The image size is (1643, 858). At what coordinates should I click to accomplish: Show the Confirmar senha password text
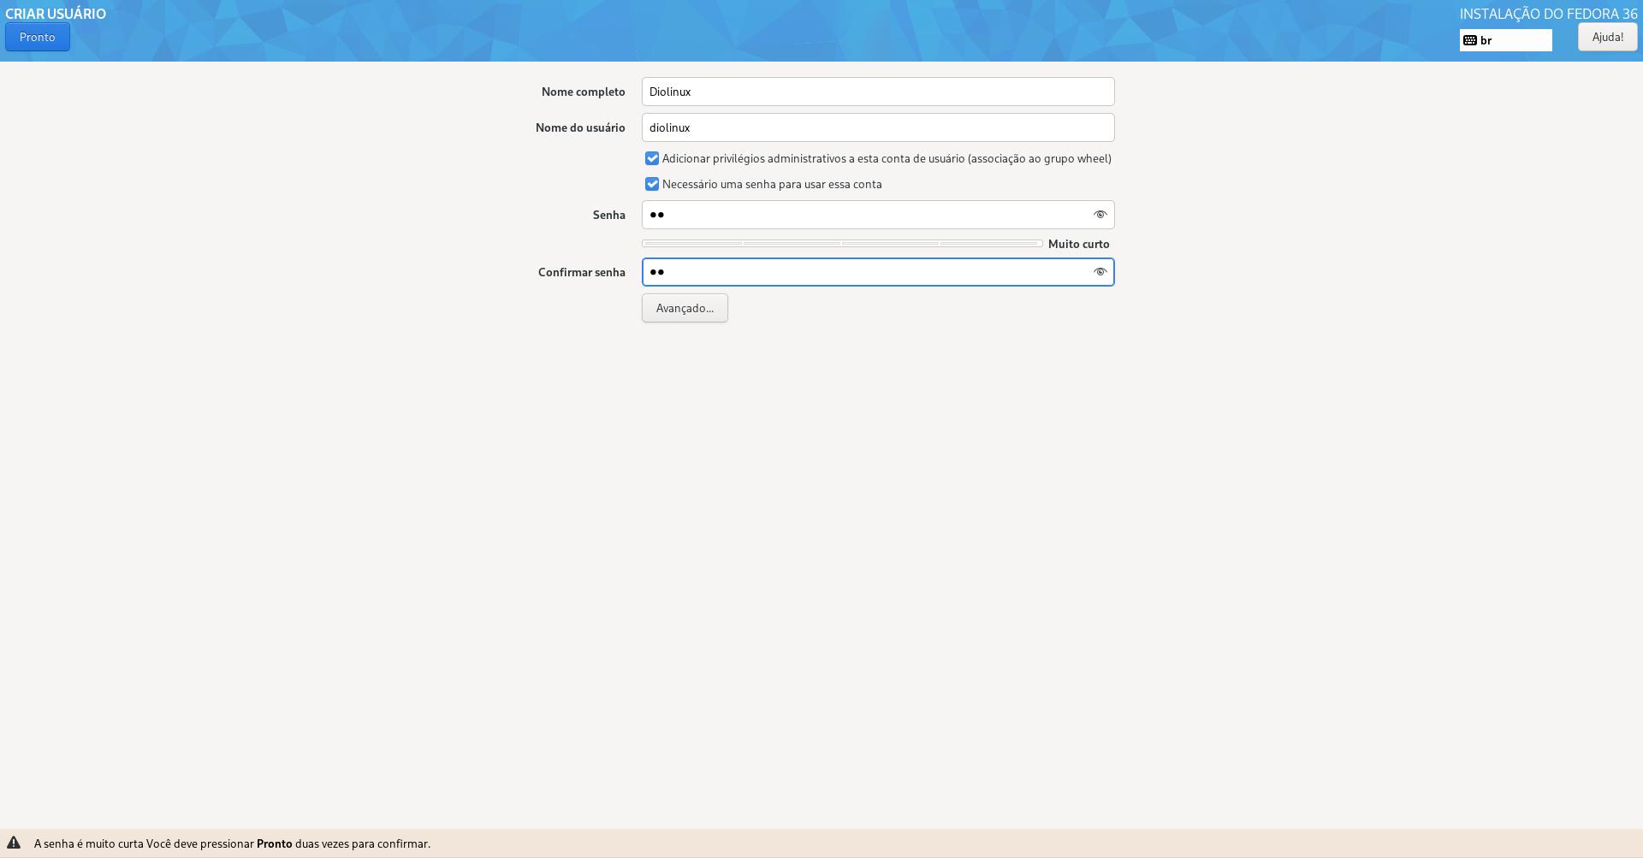pos(1100,272)
